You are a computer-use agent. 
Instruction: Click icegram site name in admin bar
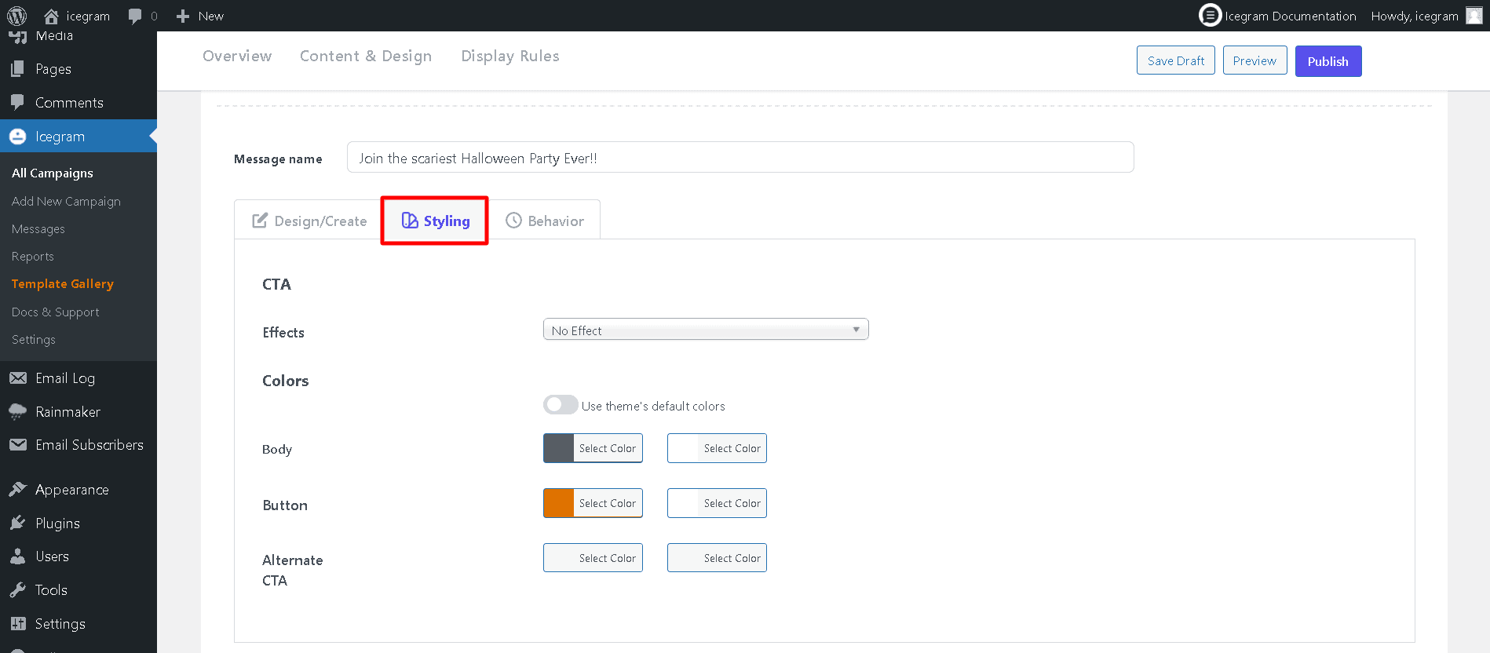pyautogui.click(x=88, y=16)
